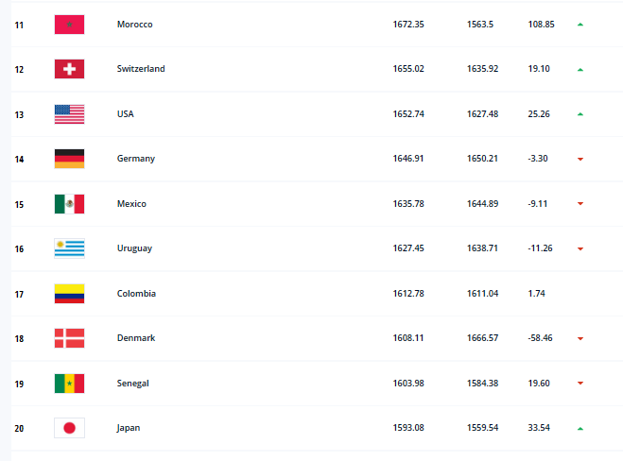This screenshot has width=623, height=461.
Task: Click Germany's red down arrow indicator
Action: coord(580,160)
